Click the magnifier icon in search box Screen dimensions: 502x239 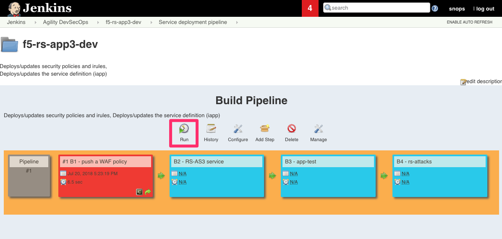tap(328, 8)
